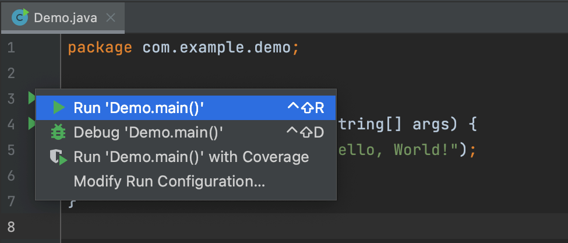This screenshot has height=243, width=568.
Task: Click the green play icon beside Run 'Demo.main()'
Action: coord(58,107)
